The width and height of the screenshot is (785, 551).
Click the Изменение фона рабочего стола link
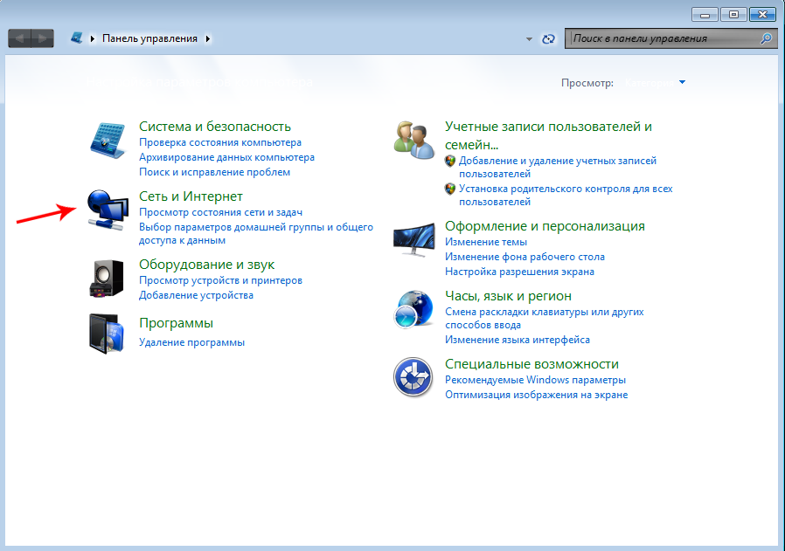click(524, 257)
